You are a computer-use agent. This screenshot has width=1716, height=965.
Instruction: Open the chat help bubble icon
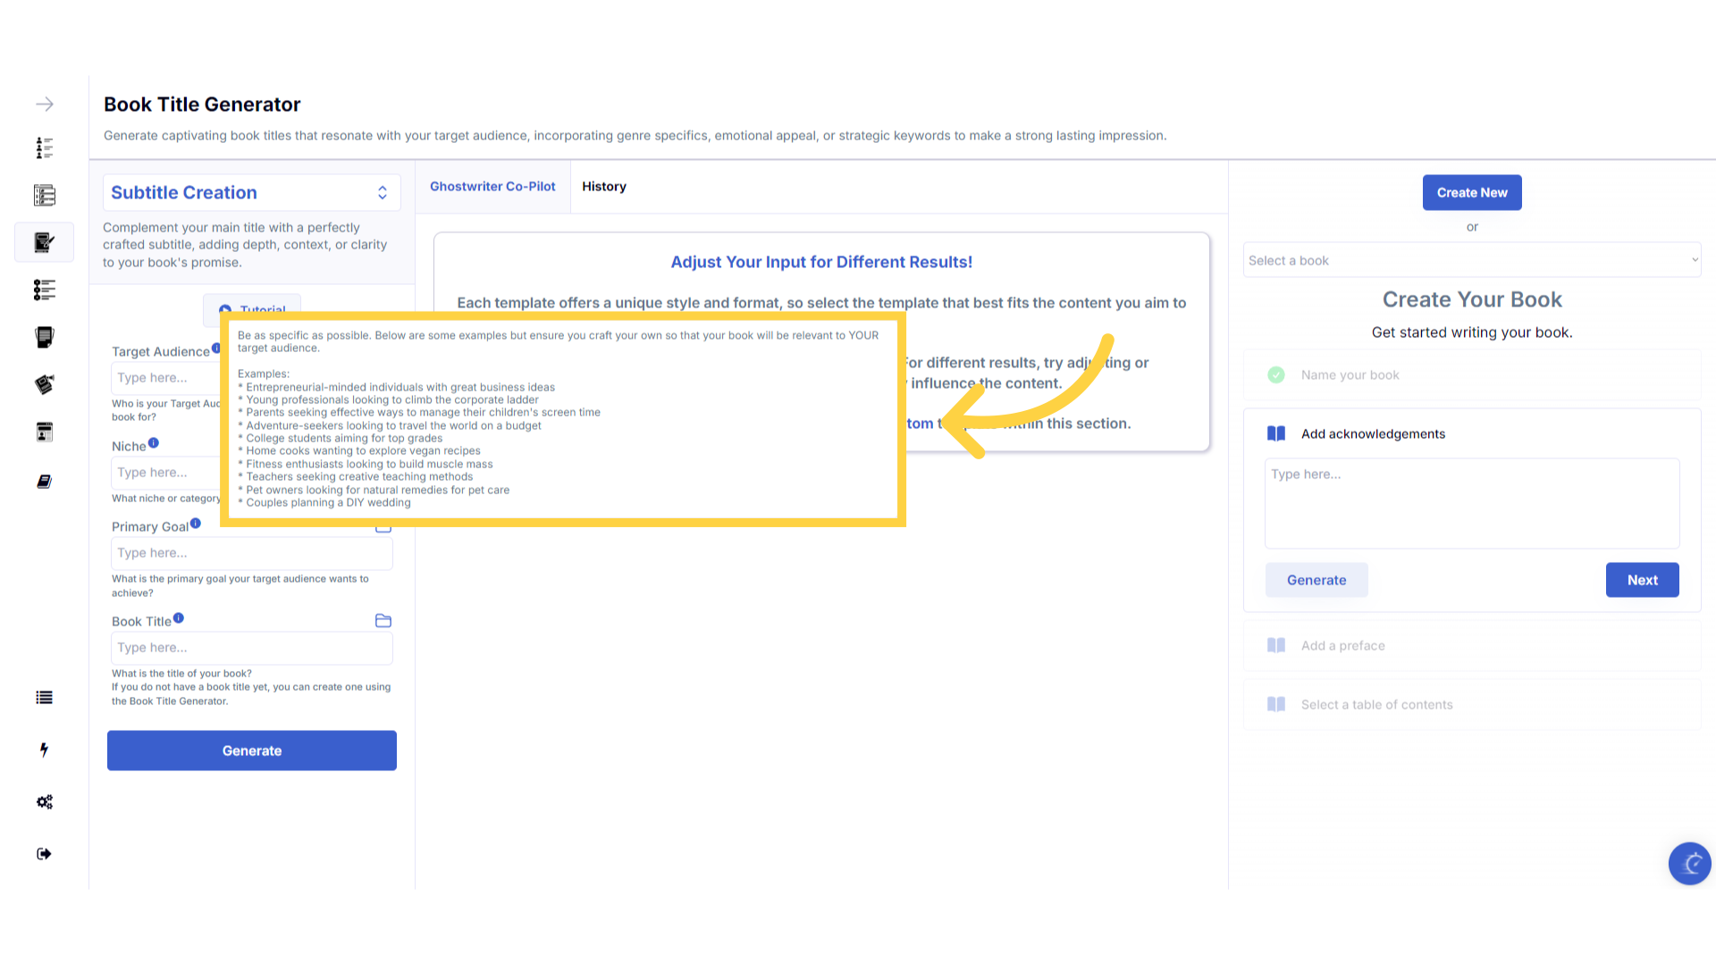point(1689,863)
